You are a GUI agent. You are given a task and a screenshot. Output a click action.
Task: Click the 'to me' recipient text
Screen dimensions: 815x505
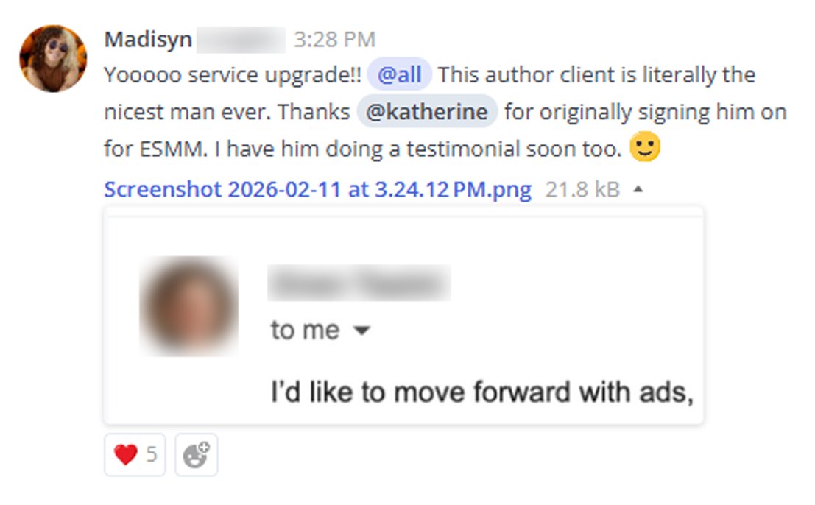click(x=305, y=331)
